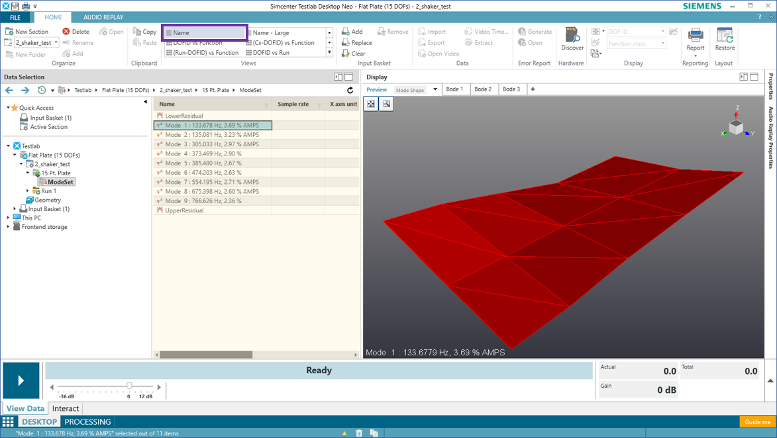Click the Replace button in Input Basket
This screenshot has width=777, height=438.
pos(356,43)
